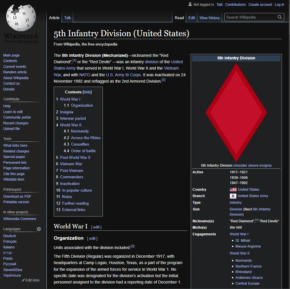Edit the Organization subsection
Image resolution: width=290 pixels, height=289 pixels.
[x=92, y=238]
